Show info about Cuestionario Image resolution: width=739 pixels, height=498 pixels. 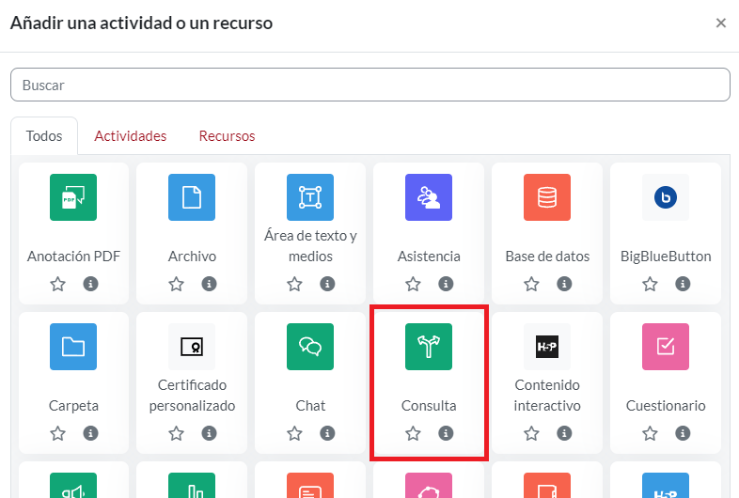tap(683, 432)
